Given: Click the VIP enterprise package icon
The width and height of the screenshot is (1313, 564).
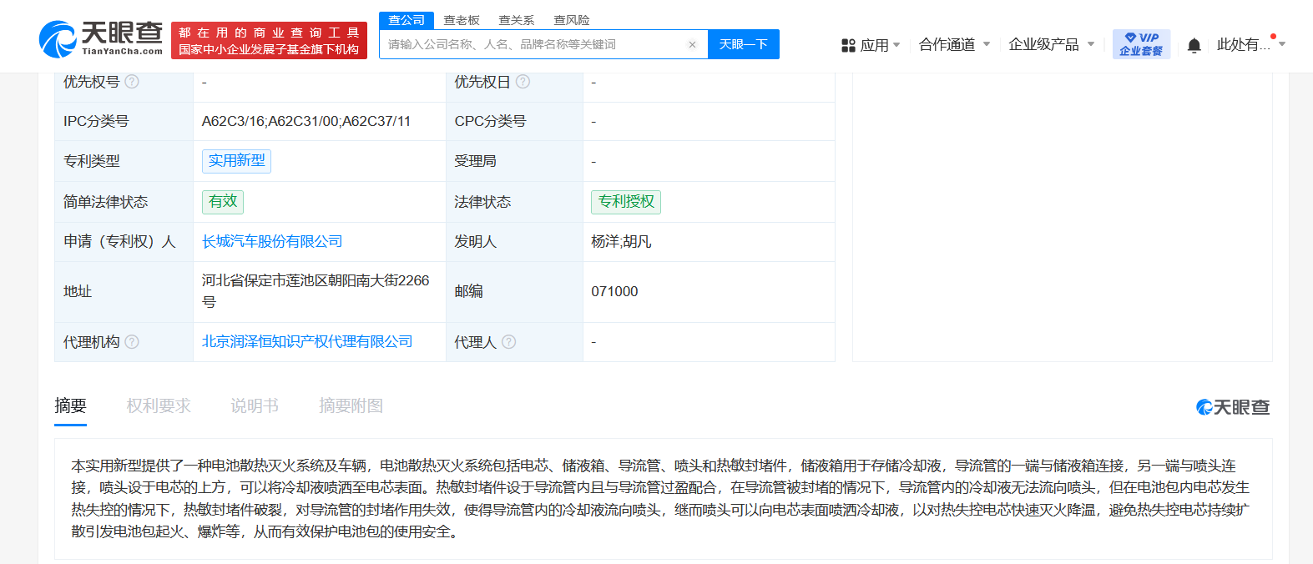Looking at the screenshot, I should [1141, 44].
